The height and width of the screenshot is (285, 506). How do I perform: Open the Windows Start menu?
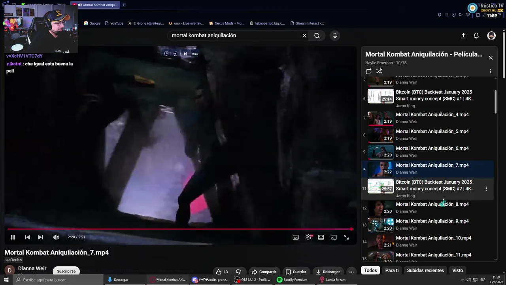click(x=6, y=280)
